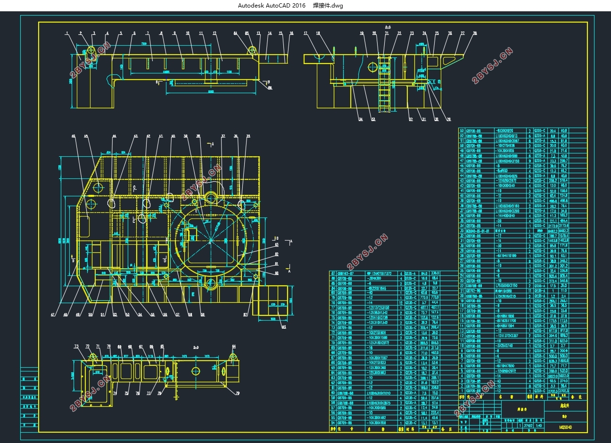Click parts list code 'GB8162-87' in row 87
The height and width of the screenshot is (443, 611).
(346, 274)
